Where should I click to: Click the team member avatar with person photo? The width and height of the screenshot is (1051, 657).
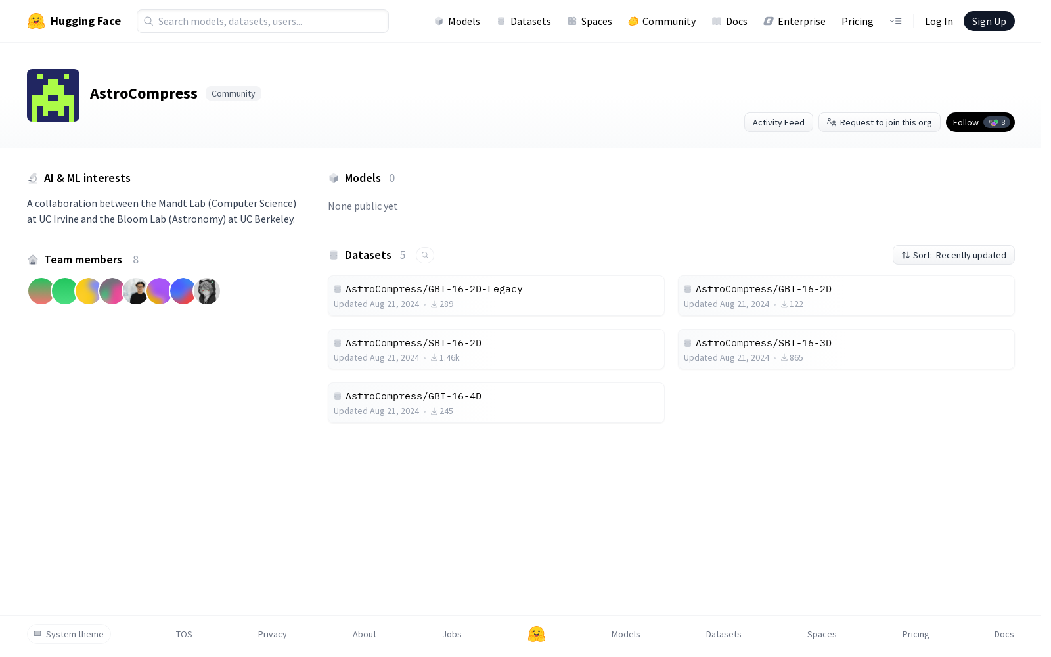click(x=135, y=291)
